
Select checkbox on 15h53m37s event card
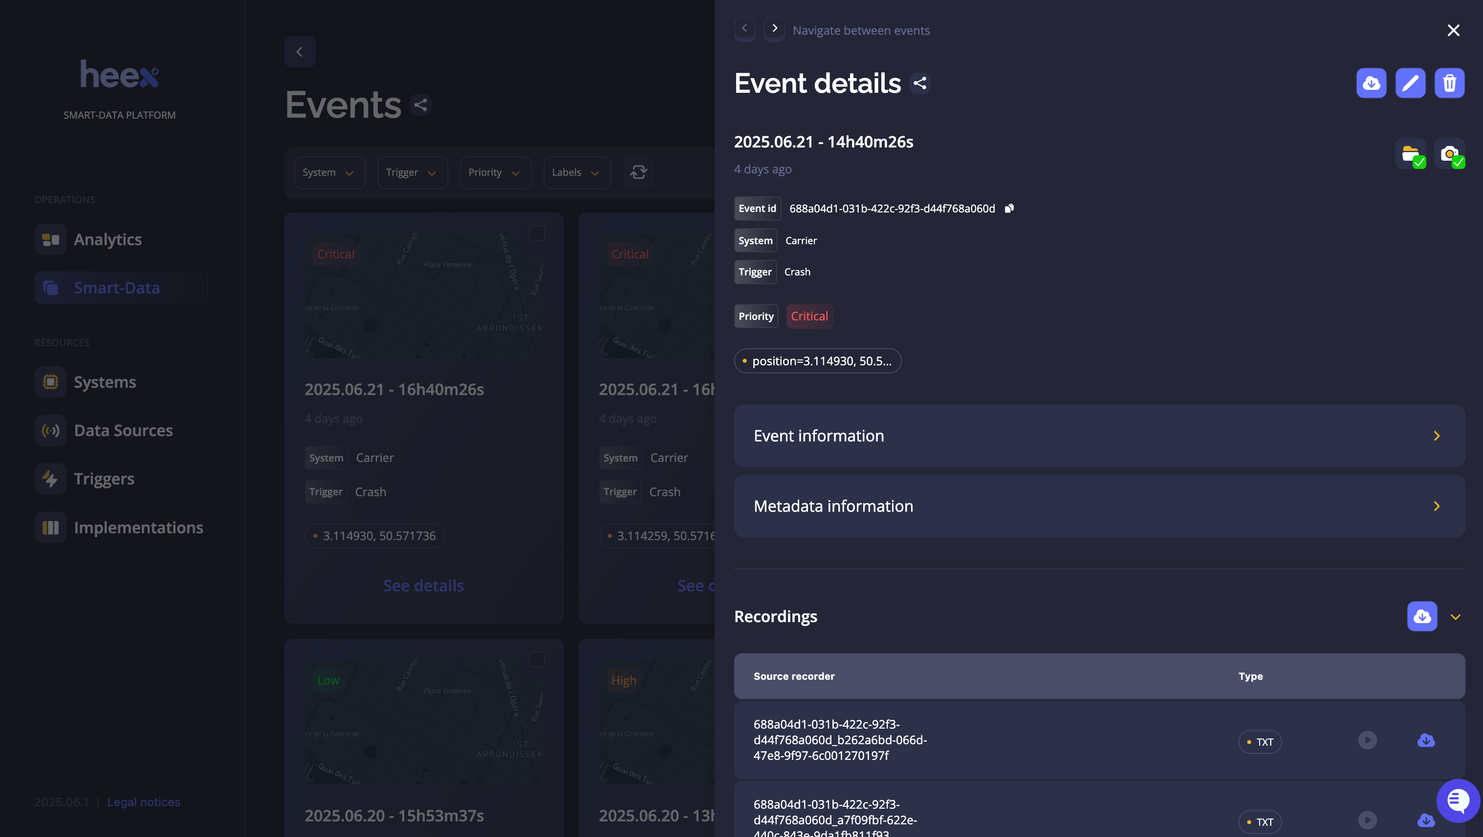click(537, 659)
